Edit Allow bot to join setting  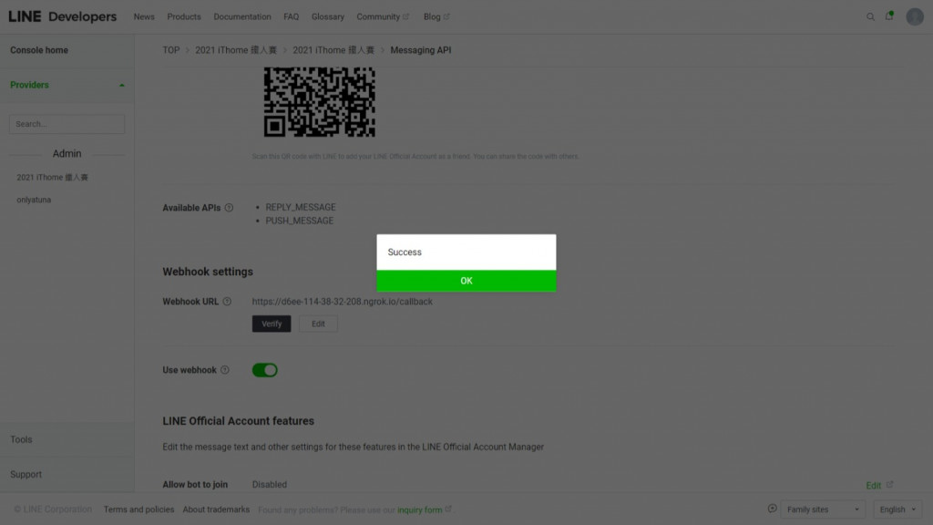[x=879, y=485]
